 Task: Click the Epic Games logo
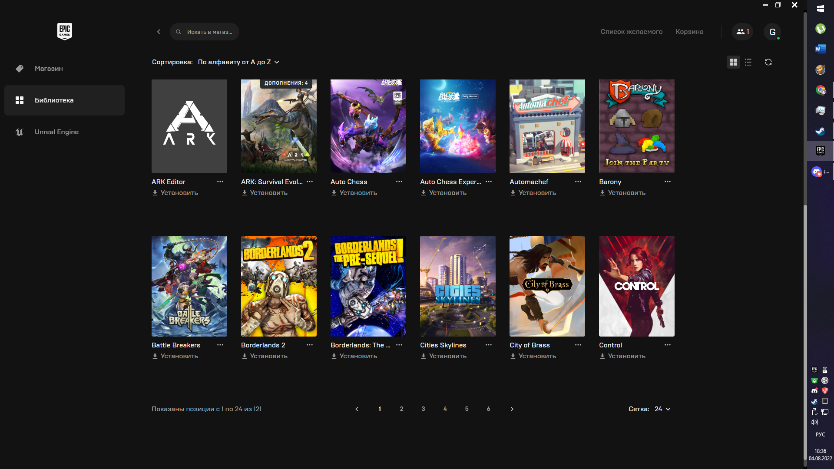[x=65, y=31]
